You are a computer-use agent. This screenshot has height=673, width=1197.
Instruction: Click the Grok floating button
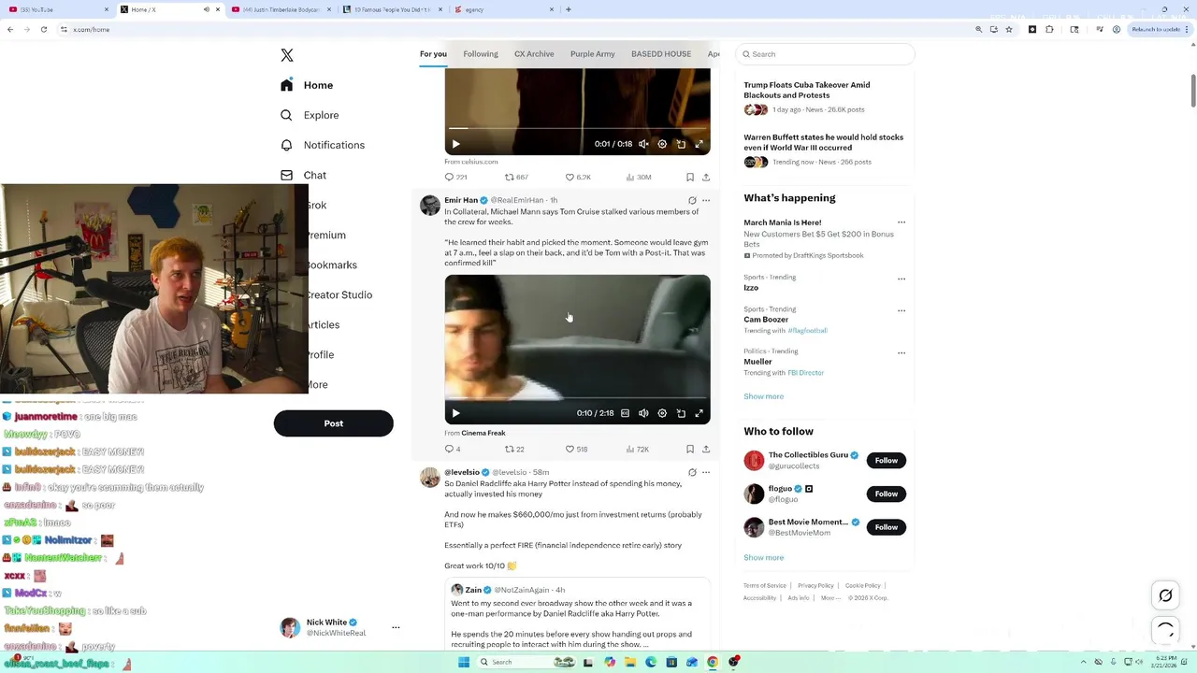pos(1165,595)
